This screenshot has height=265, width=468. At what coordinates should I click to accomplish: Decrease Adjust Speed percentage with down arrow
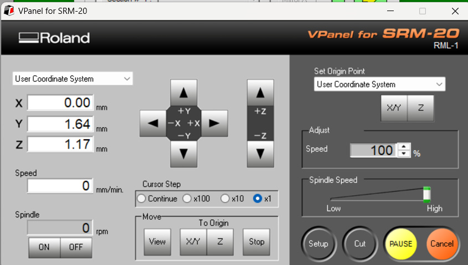(404, 153)
